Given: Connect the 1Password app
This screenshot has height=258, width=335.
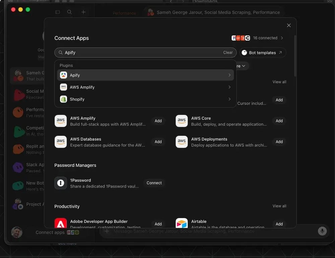Looking at the screenshot, I should pos(154,183).
